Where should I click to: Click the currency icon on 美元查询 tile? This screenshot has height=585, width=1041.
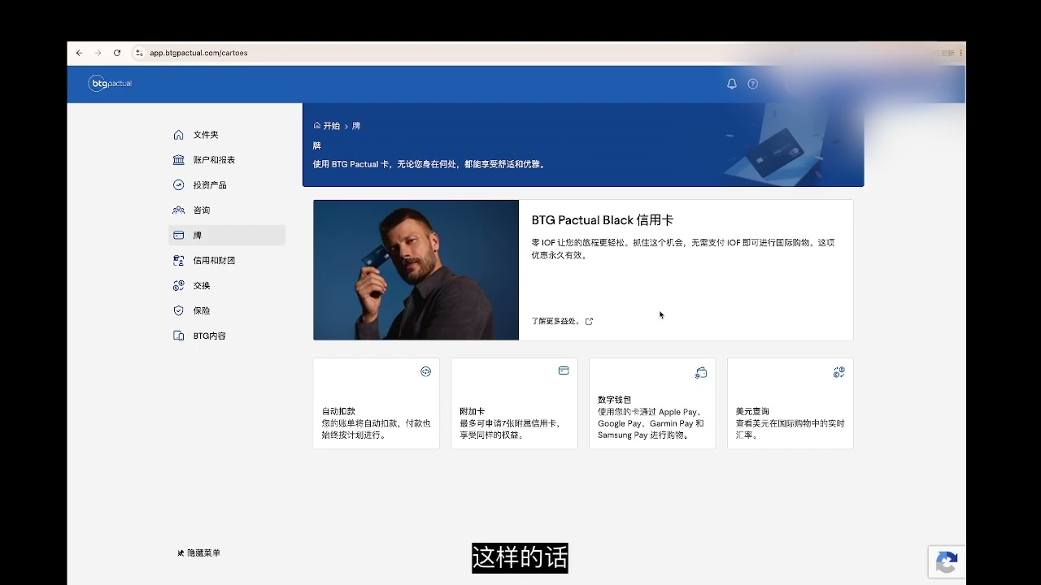(x=839, y=372)
